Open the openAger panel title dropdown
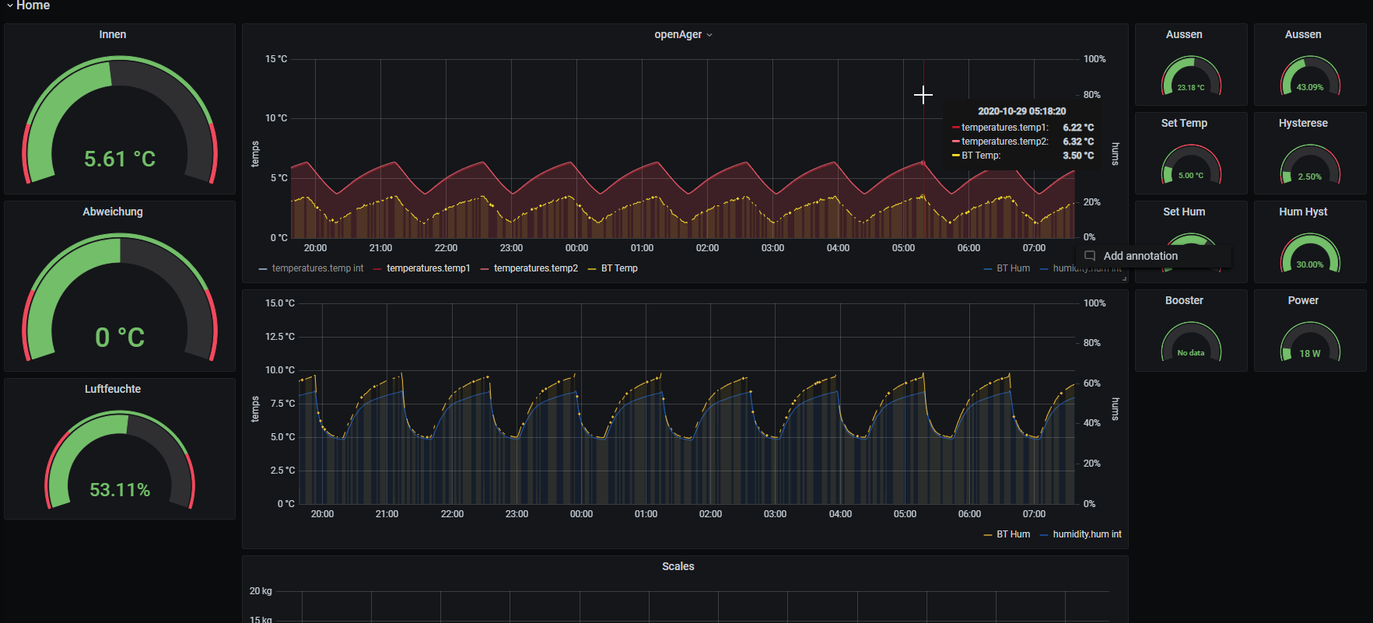 click(682, 35)
